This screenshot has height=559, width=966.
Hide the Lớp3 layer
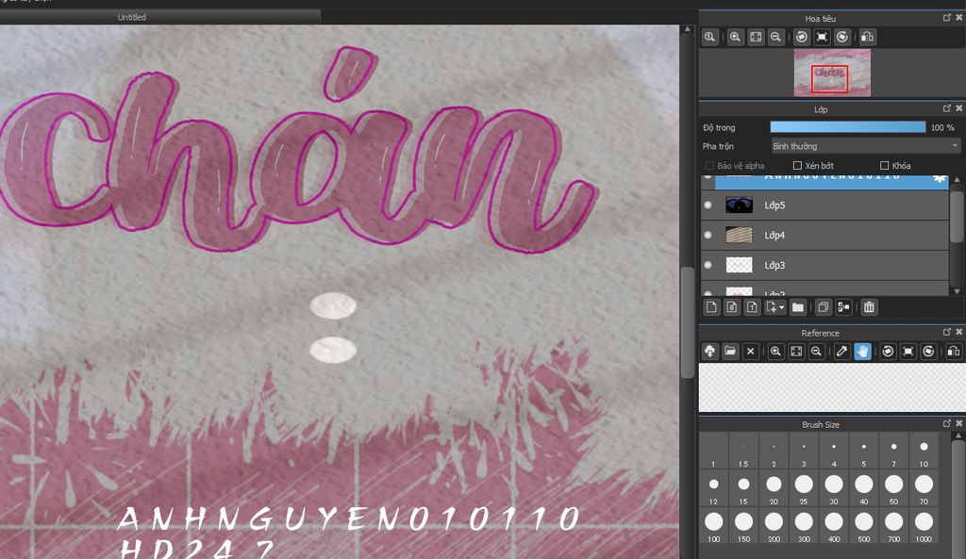point(708,265)
